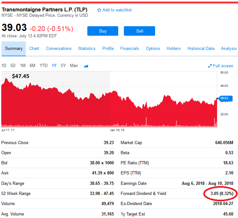The height and width of the screenshot is (218, 238).
Task: Click the Market Cap value 646.056M
Action: 224,143
